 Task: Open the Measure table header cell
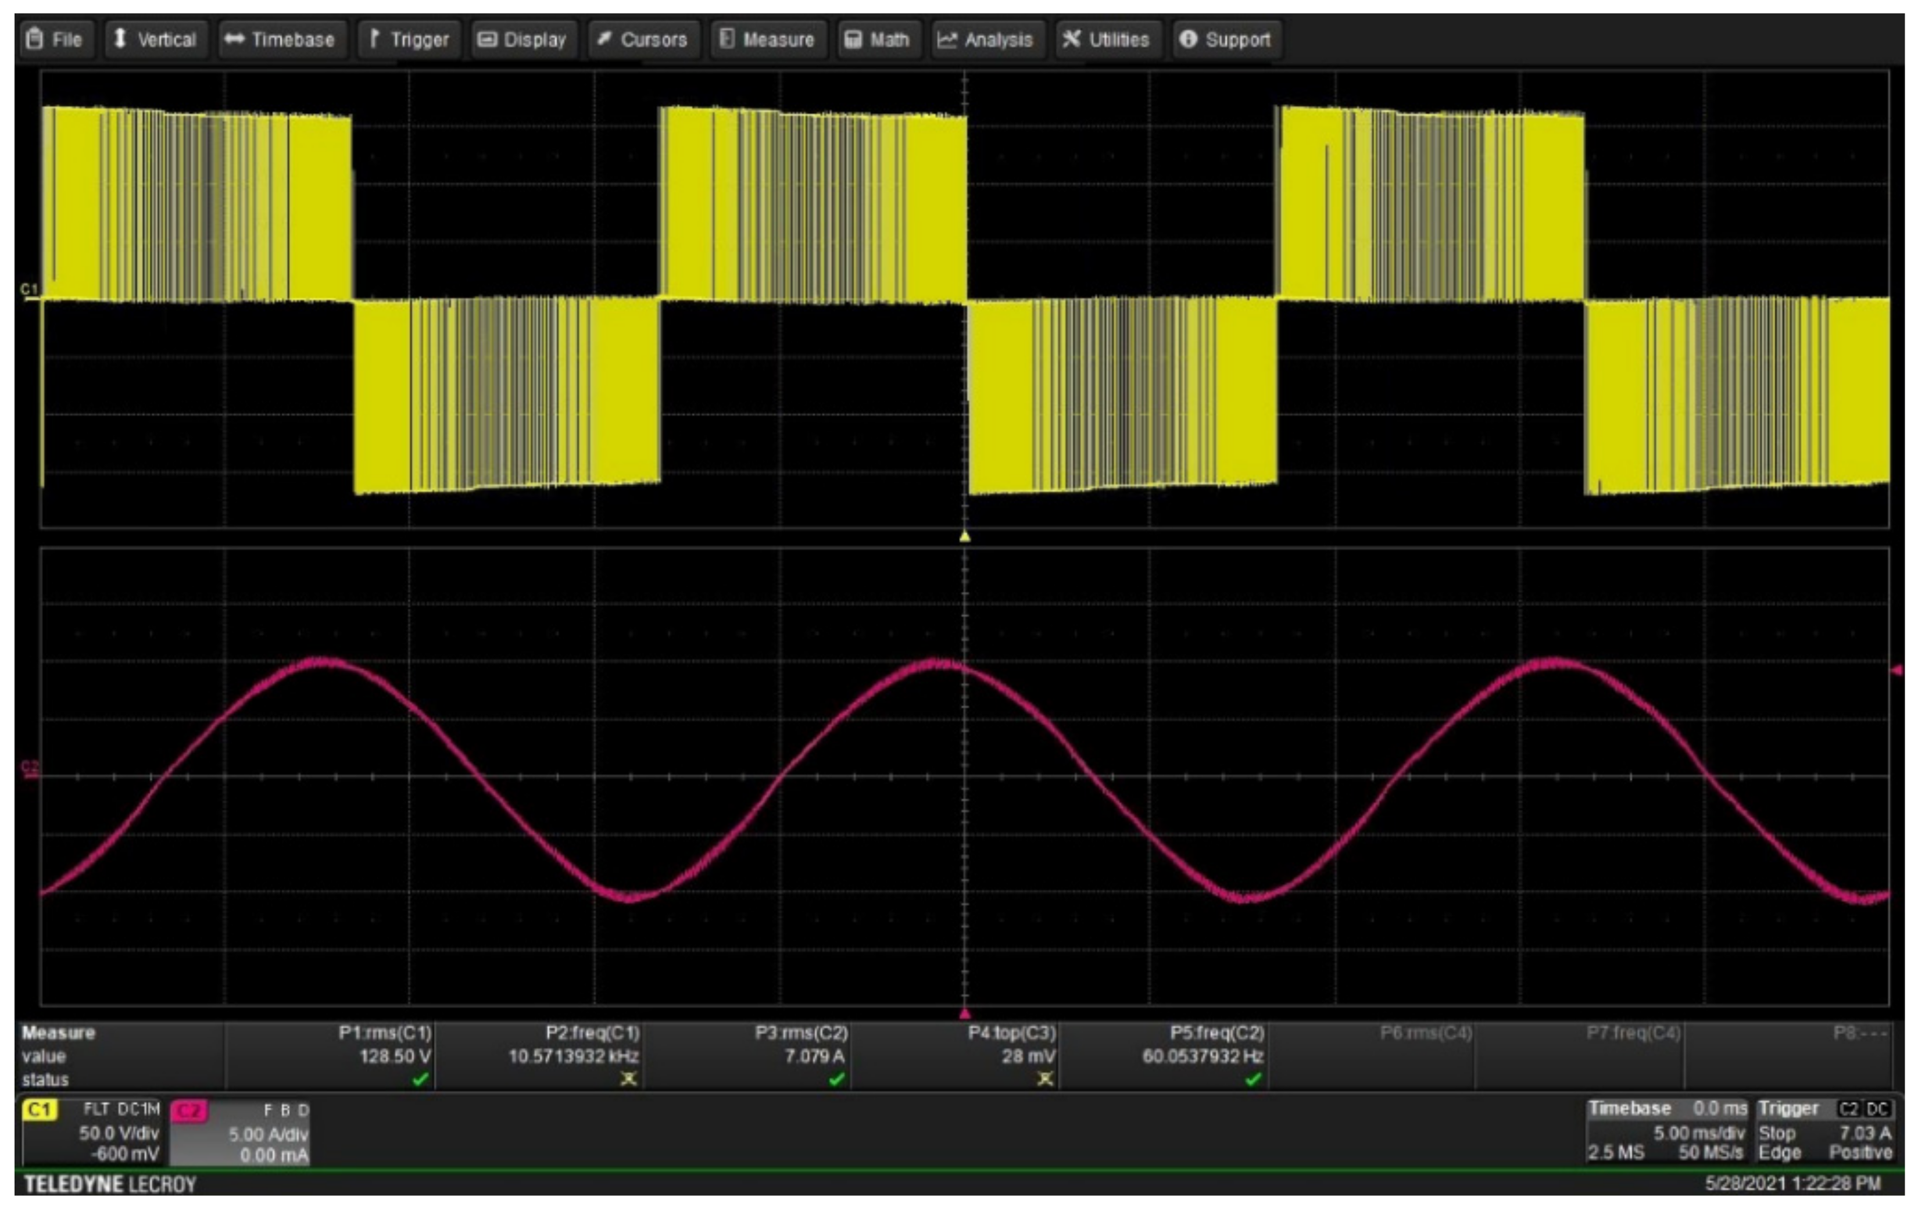(58, 1033)
